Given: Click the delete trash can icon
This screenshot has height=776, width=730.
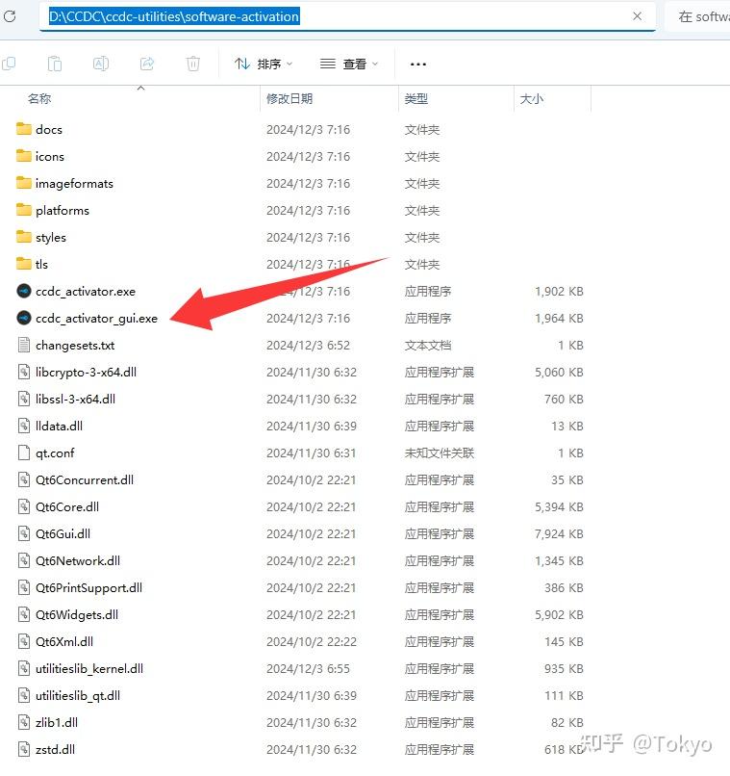Looking at the screenshot, I should click(x=192, y=64).
